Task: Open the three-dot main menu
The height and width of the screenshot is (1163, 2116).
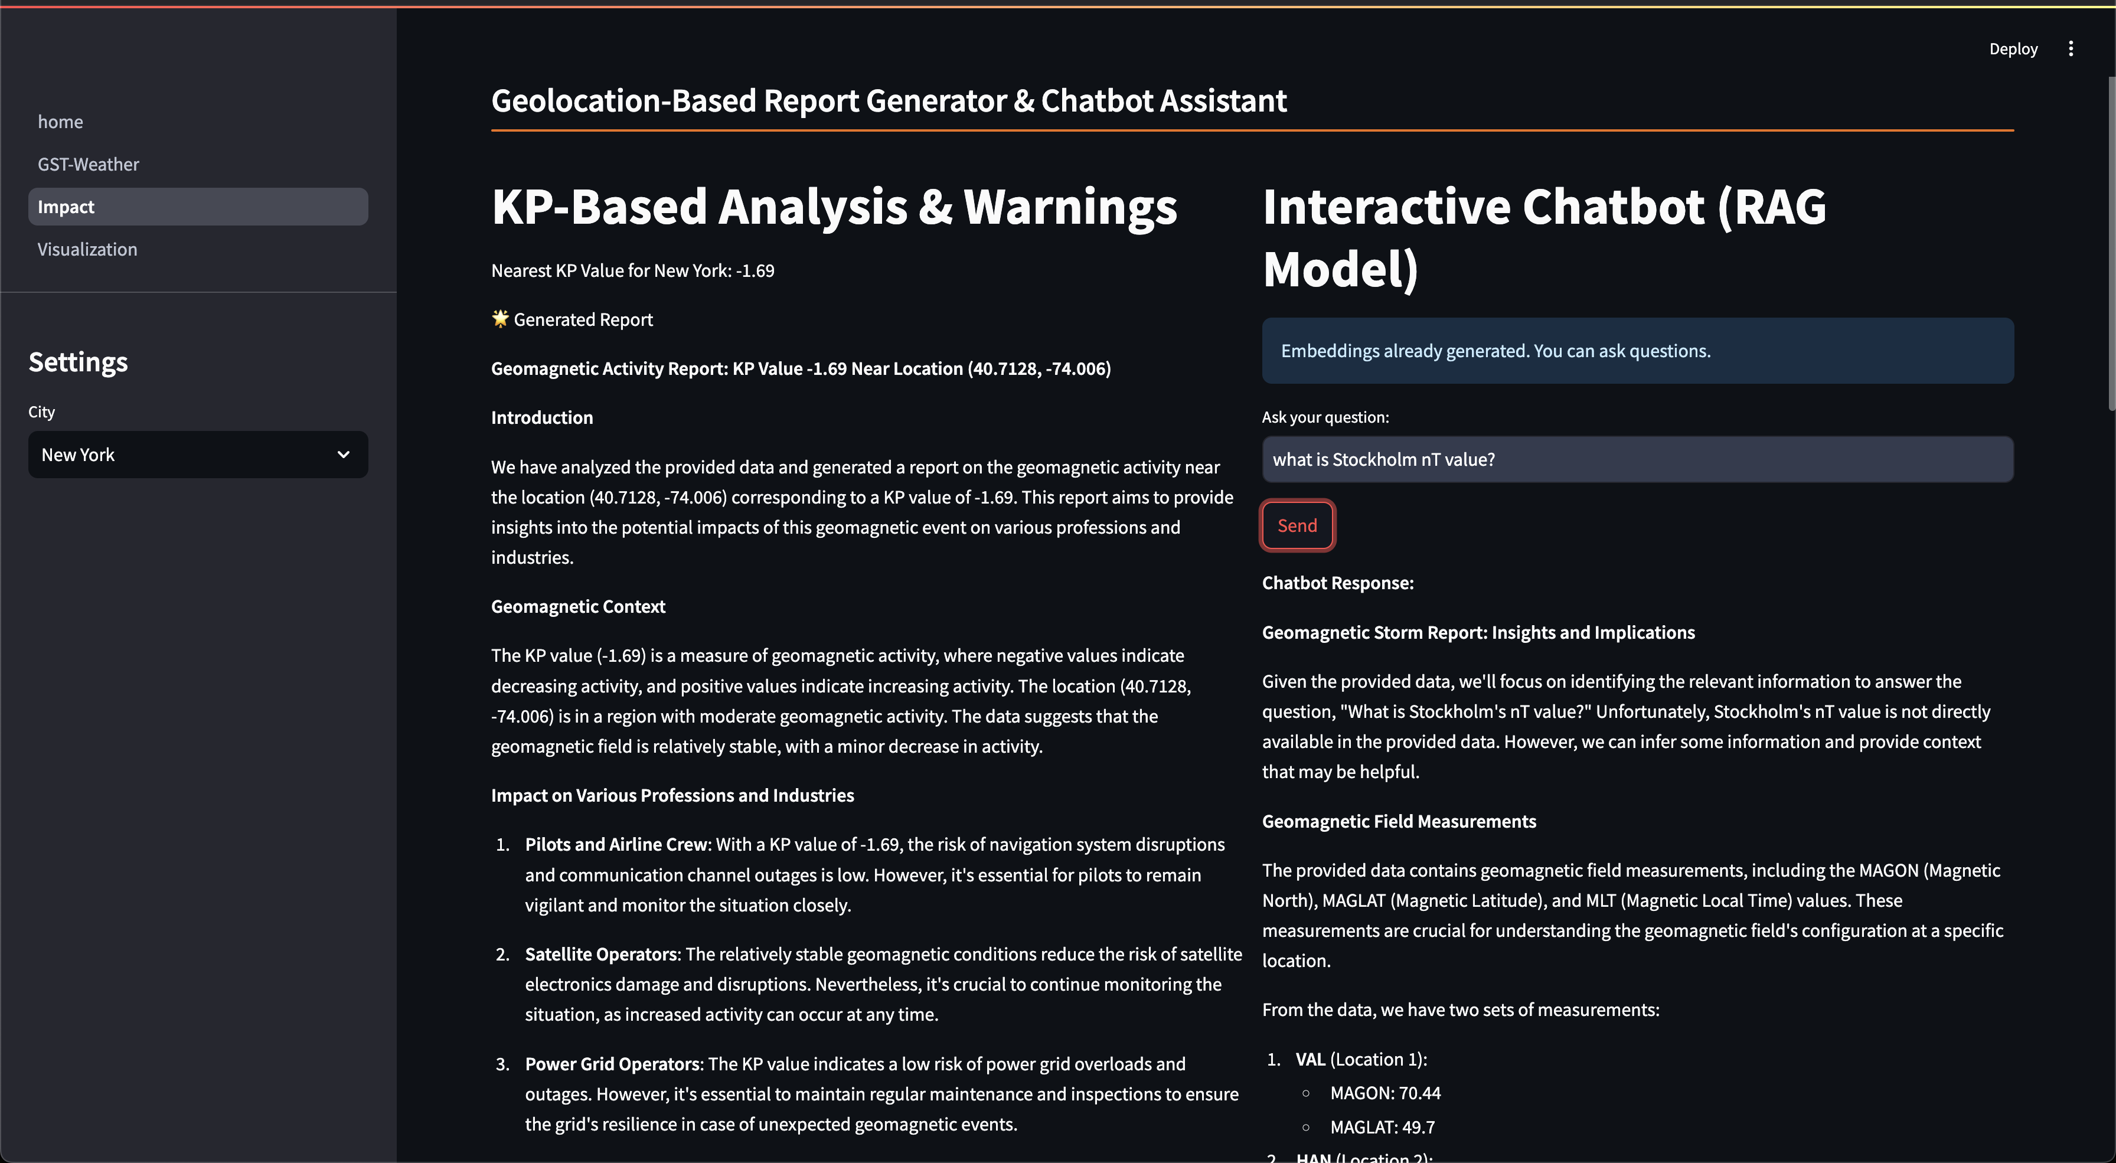Action: tap(2070, 48)
